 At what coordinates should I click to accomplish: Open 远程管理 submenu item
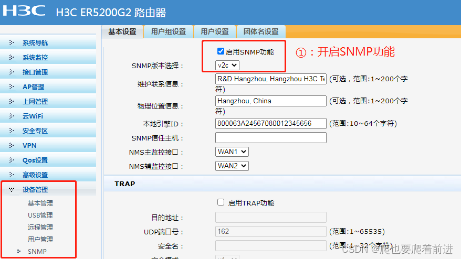(x=40, y=228)
